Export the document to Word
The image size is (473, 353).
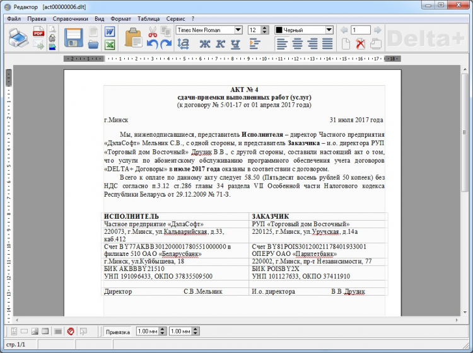[110, 32]
